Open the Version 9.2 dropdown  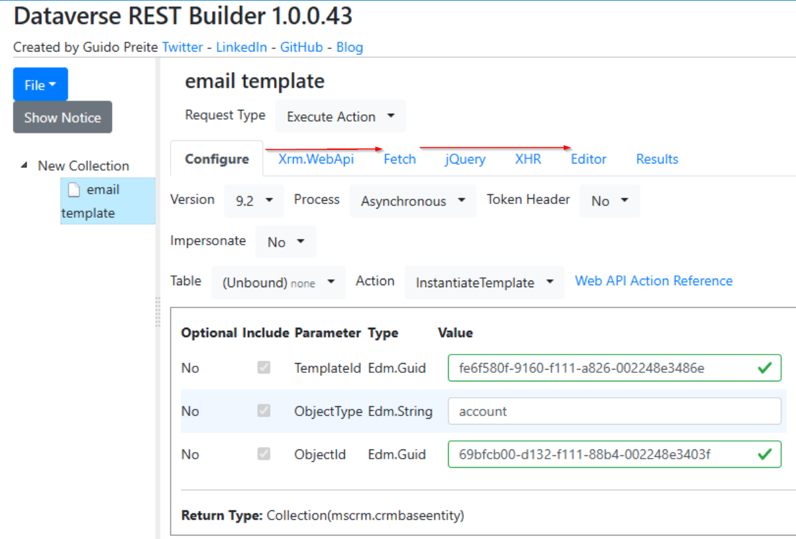click(x=254, y=201)
